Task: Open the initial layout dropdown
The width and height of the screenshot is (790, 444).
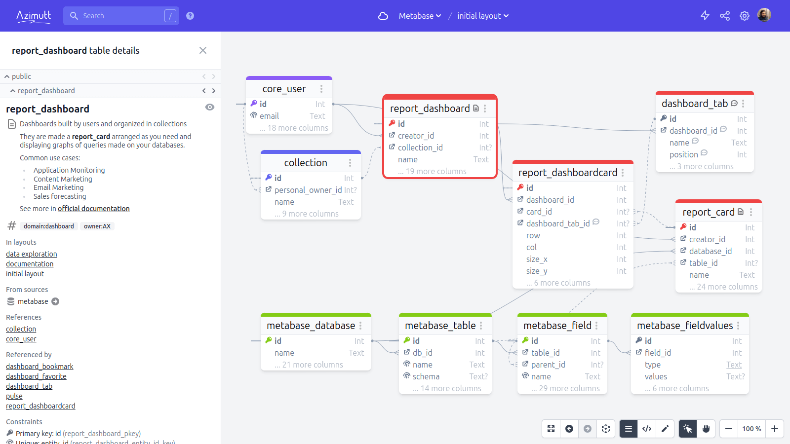Action: (x=482, y=15)
